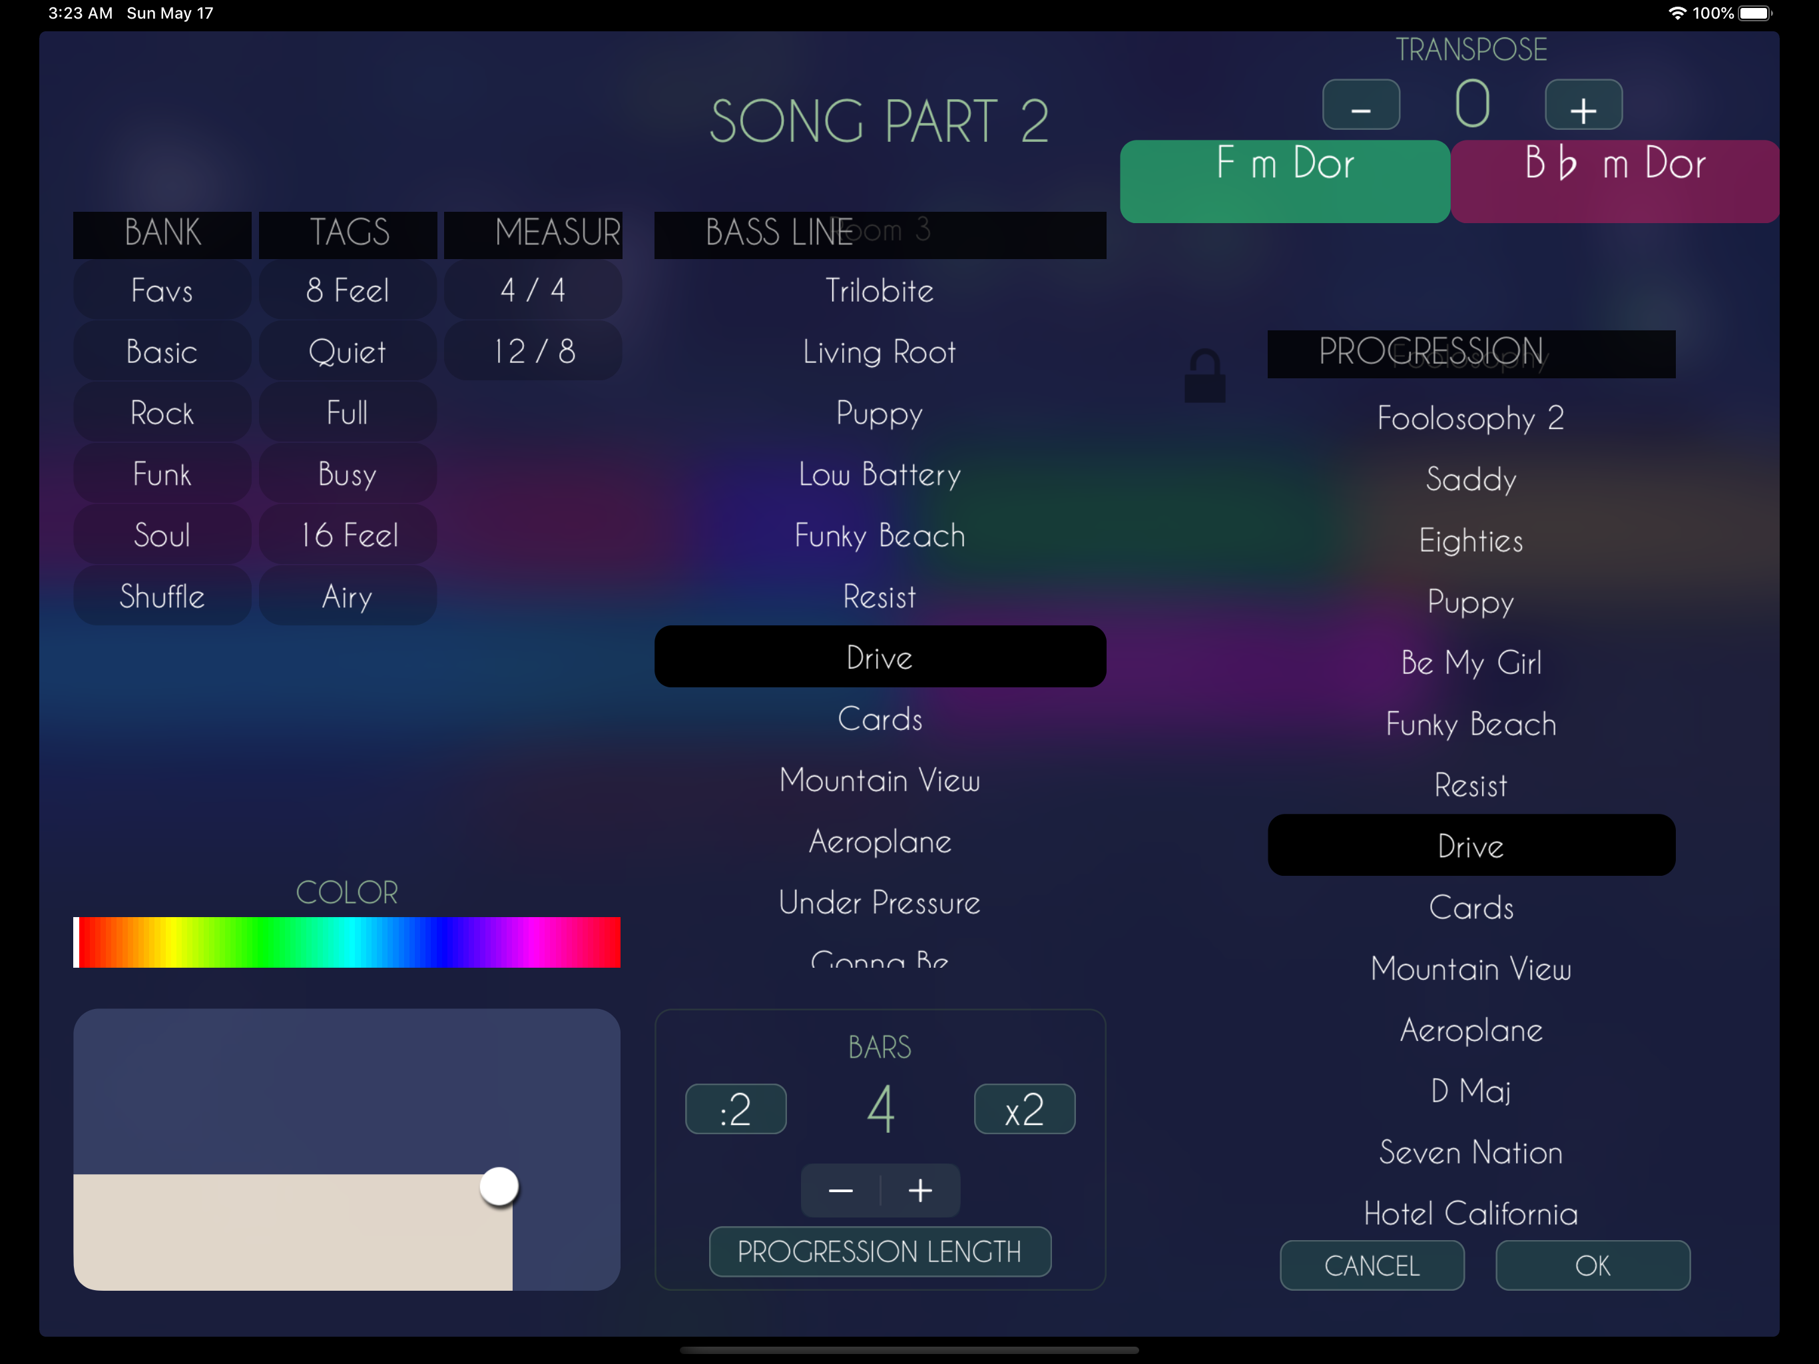Cancel the song part dialog

(x=1371, y=1265)
